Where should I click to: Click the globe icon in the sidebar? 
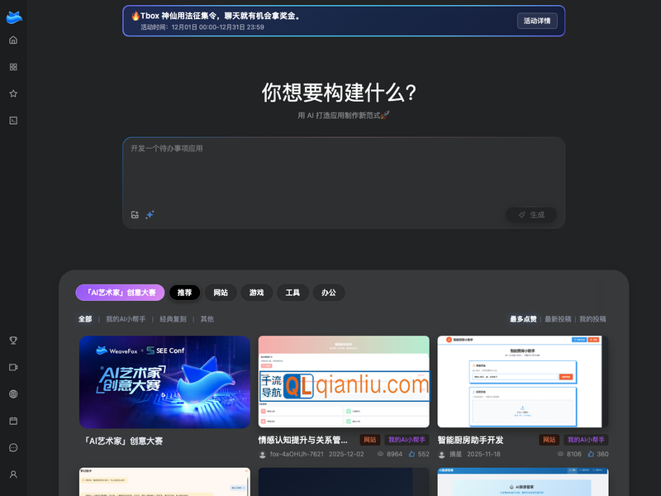click(13, 394)
